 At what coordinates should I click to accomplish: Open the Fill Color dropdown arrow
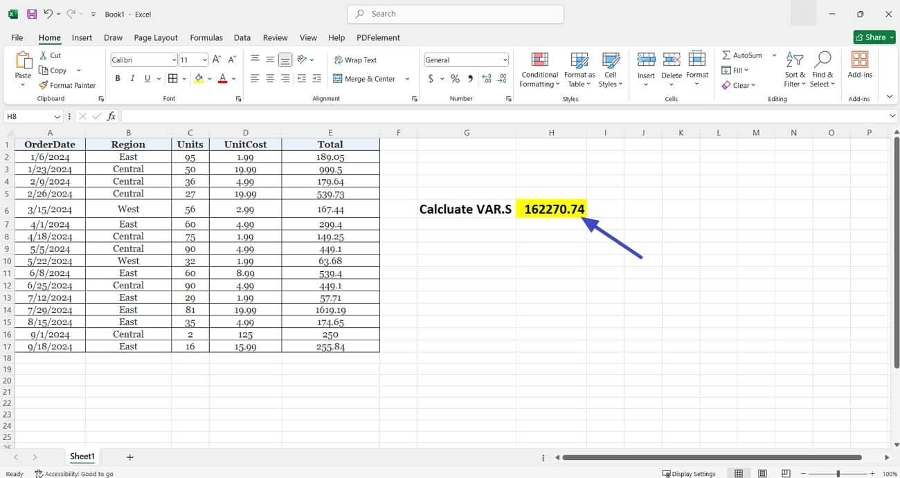point(209,78)
